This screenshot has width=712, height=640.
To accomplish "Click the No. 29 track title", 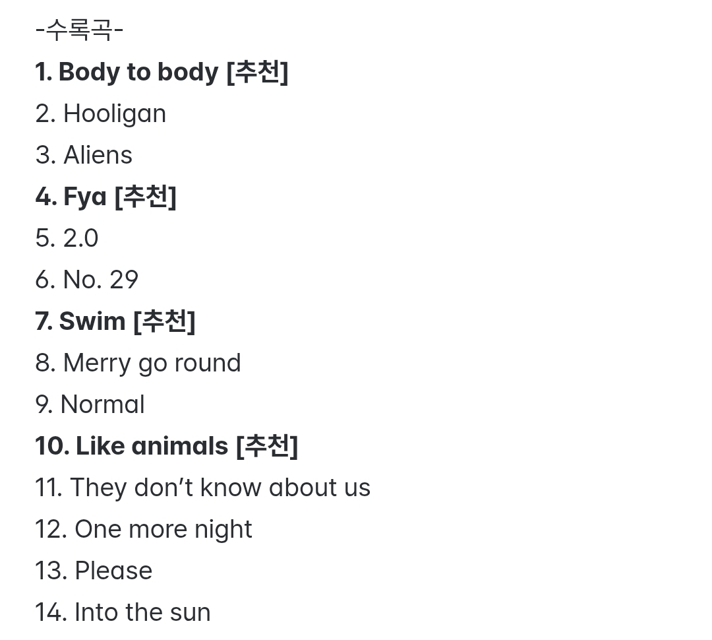I will pos(100,280).
